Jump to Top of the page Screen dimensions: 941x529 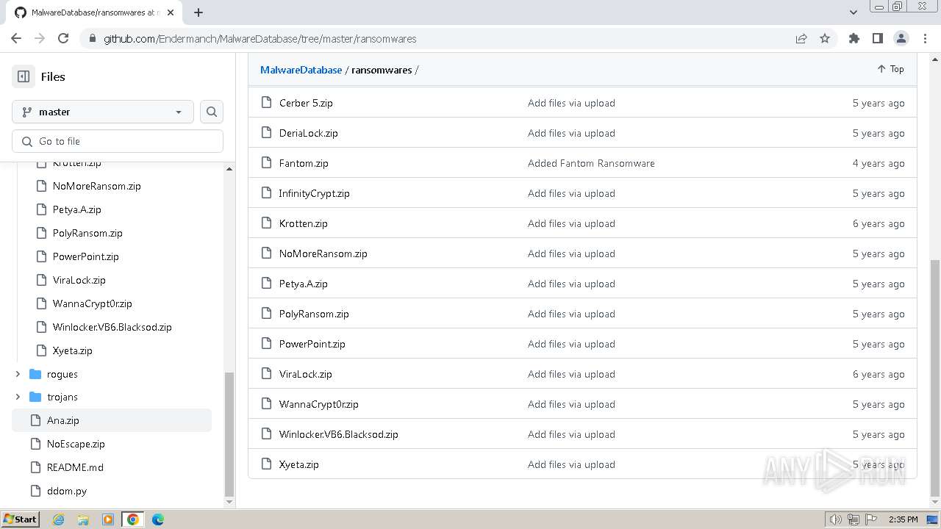pyautogui.click(x=890, y=69)
